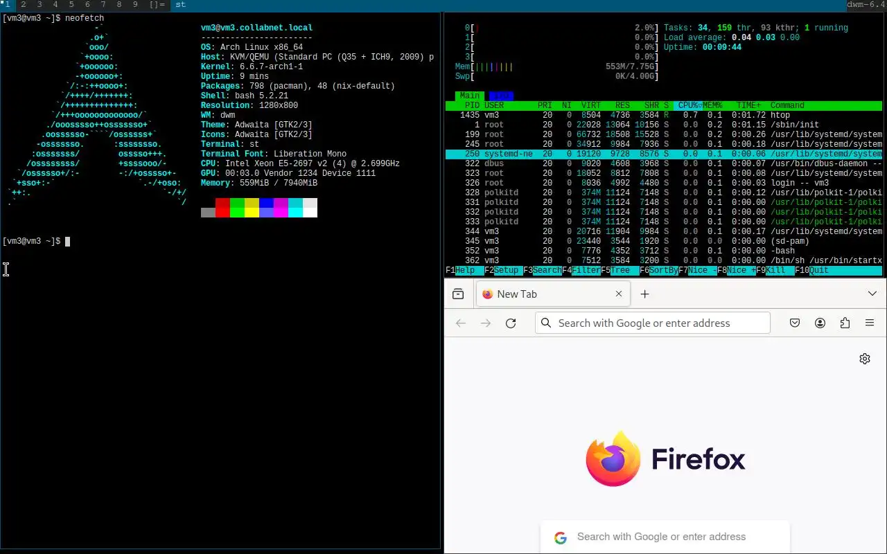Sort htop by the Command column header
The height and width of the screenshot is (554, 887).
[x=787, y=105]
